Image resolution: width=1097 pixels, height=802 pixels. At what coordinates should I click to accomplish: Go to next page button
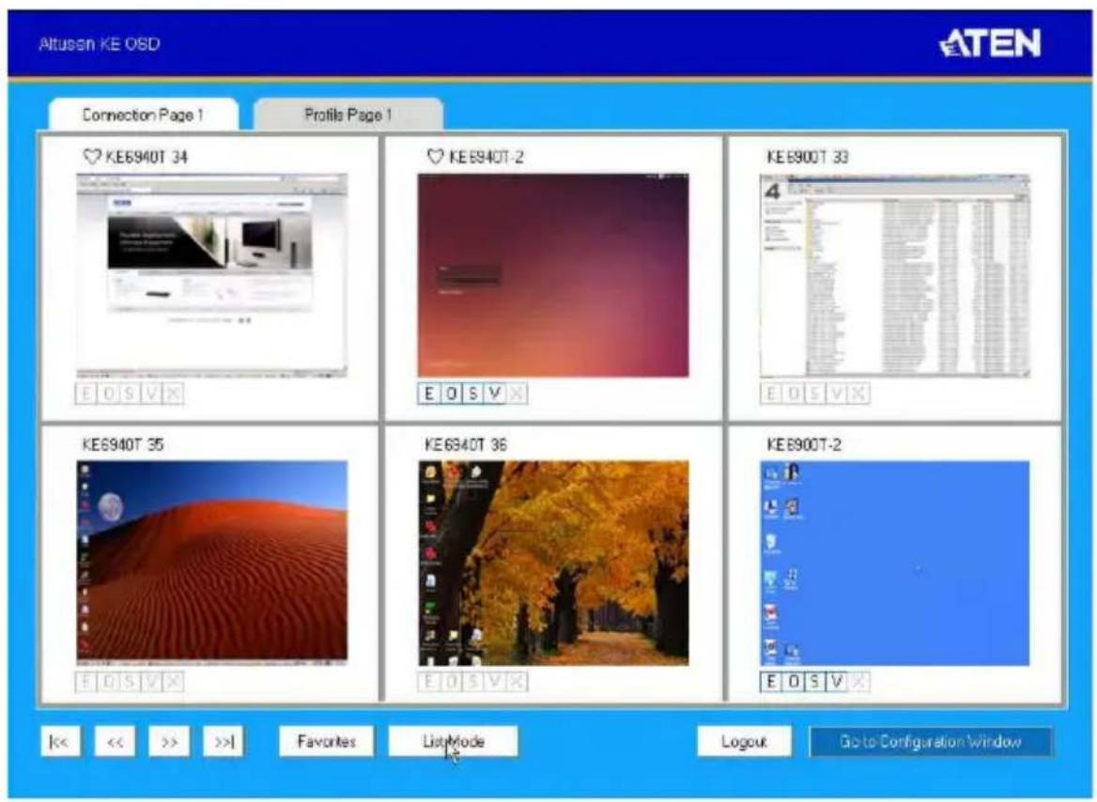point(169,742)
